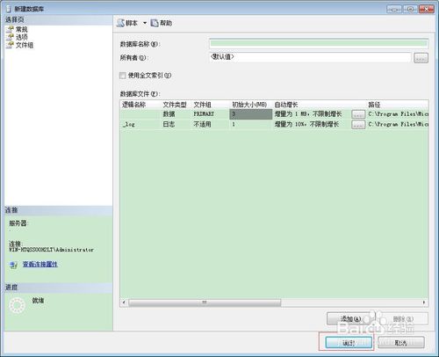Click the horizontal scrollbar left arrow

tap(124, 302)
